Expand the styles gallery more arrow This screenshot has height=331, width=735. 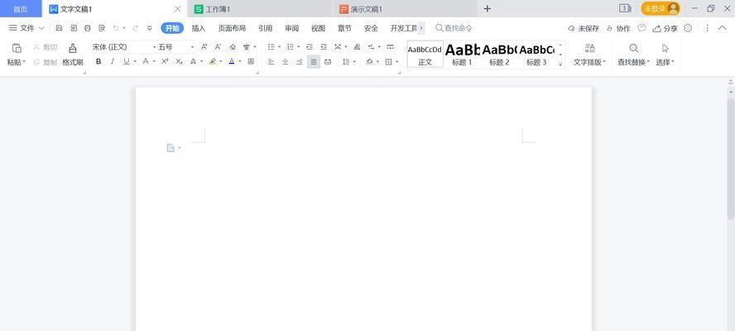560,63
